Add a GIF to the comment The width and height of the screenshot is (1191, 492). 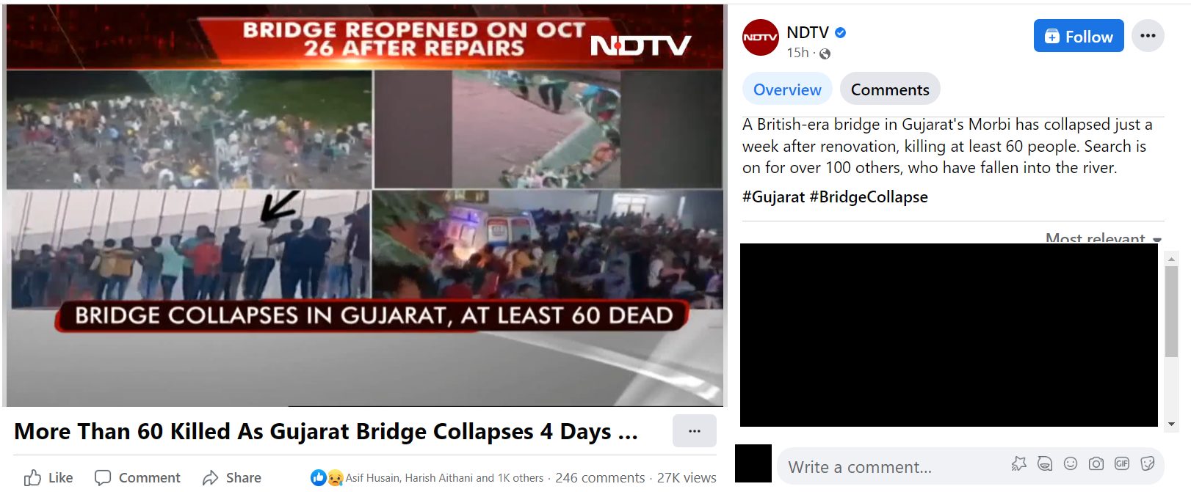pos(1122,463)
